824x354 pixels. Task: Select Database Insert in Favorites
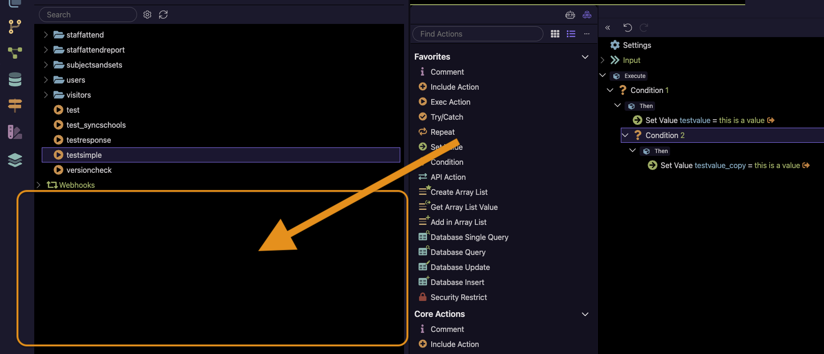click(x=457, y=282)
